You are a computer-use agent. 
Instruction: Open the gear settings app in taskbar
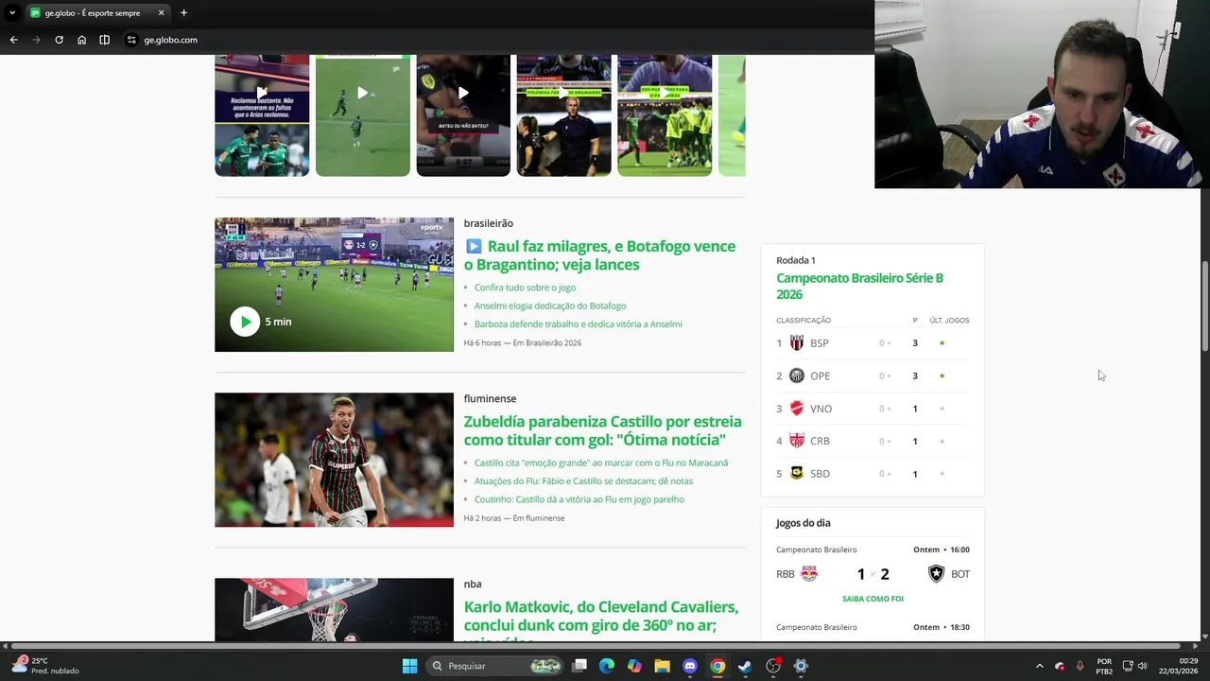click(x=801, y=666)
